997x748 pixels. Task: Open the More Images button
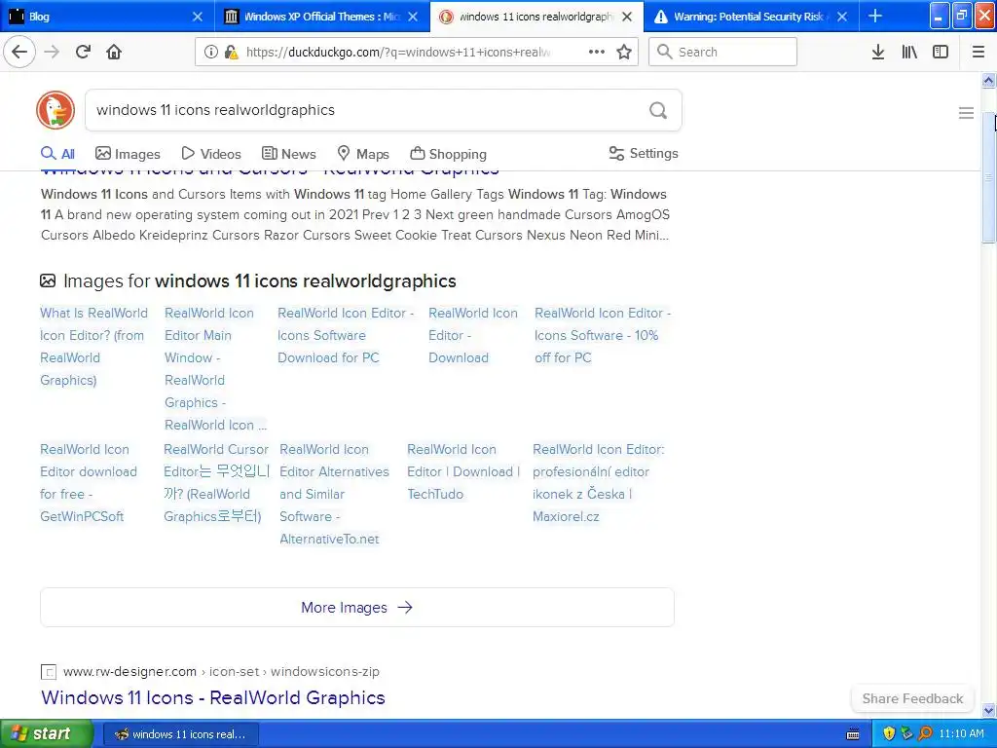tap(356, 608)
